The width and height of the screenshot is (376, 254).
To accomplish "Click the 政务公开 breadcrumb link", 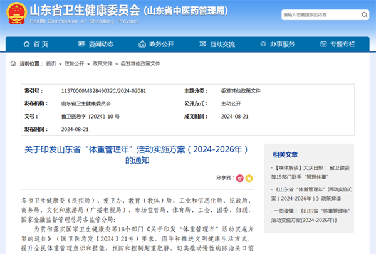I will pos(74,64).
